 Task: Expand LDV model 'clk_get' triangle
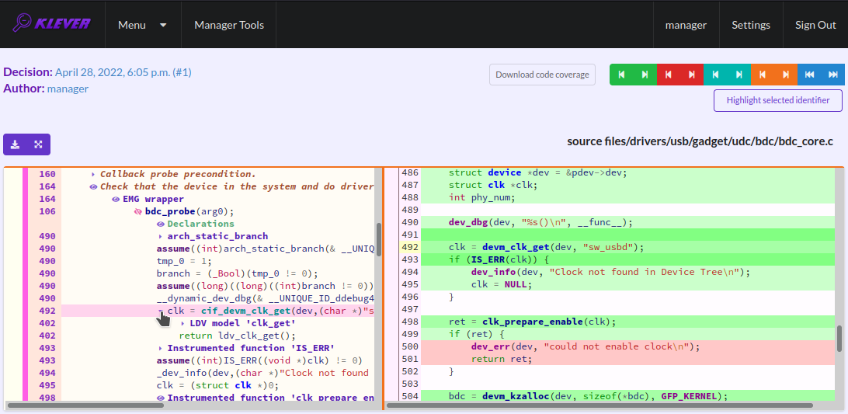pos(182,324)
